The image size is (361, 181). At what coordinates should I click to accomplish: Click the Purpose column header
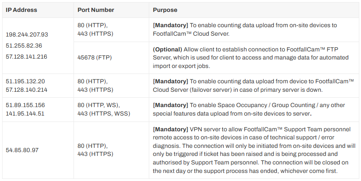pyautogui.click(x=165, y=10)
